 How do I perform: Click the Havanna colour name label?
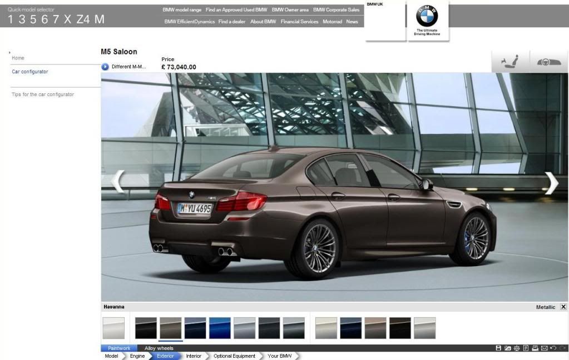[114, 307]
